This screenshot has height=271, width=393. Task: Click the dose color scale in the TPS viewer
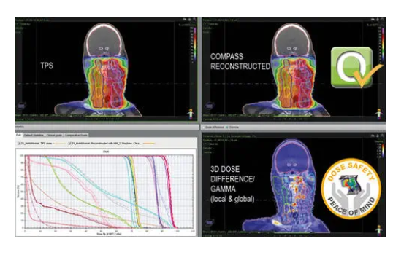[x=194, y=44]
